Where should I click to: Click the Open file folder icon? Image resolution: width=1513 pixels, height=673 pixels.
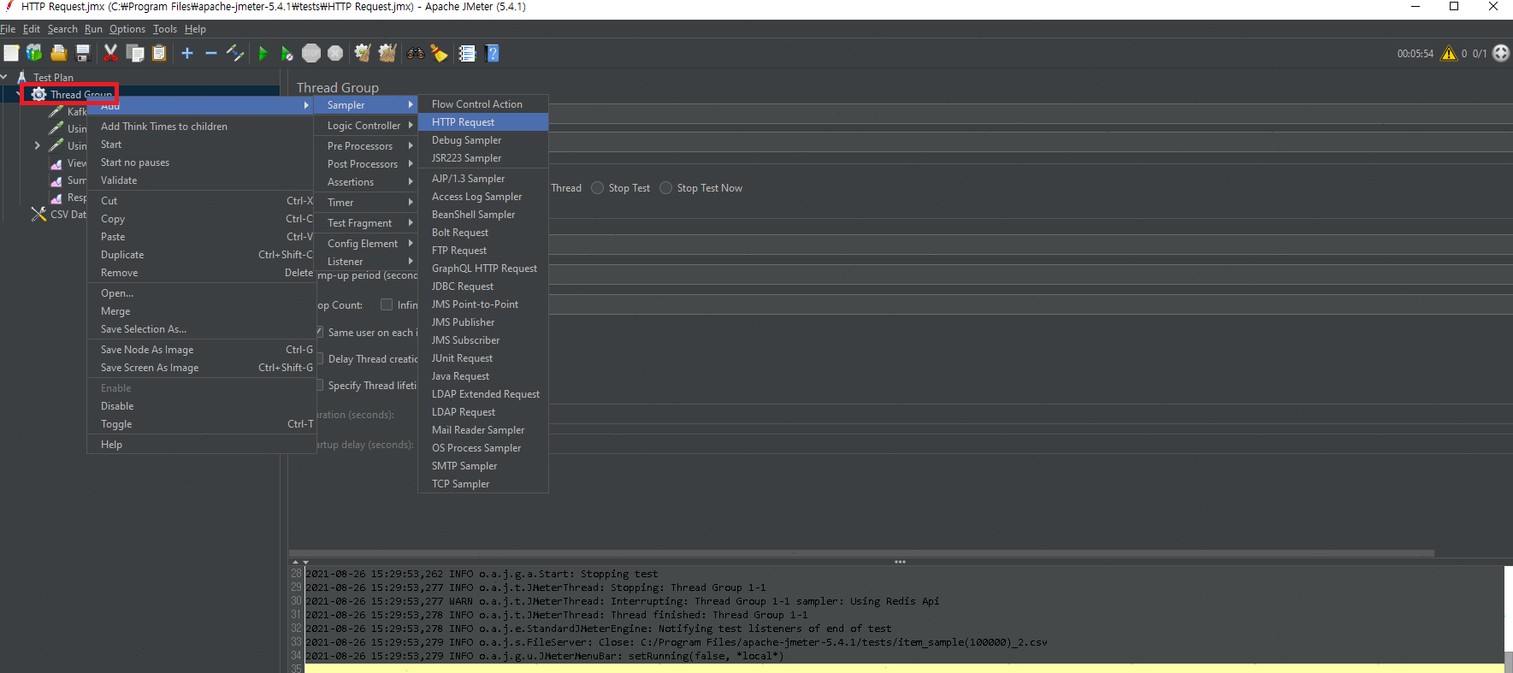59,53
